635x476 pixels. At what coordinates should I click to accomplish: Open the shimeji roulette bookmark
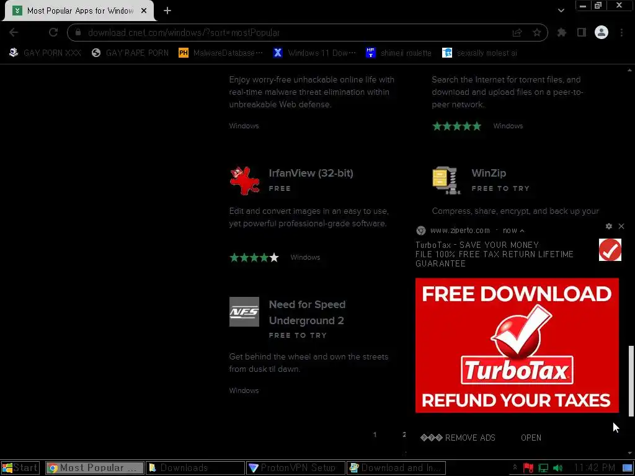pyautogui.click(x=399, y=53)
